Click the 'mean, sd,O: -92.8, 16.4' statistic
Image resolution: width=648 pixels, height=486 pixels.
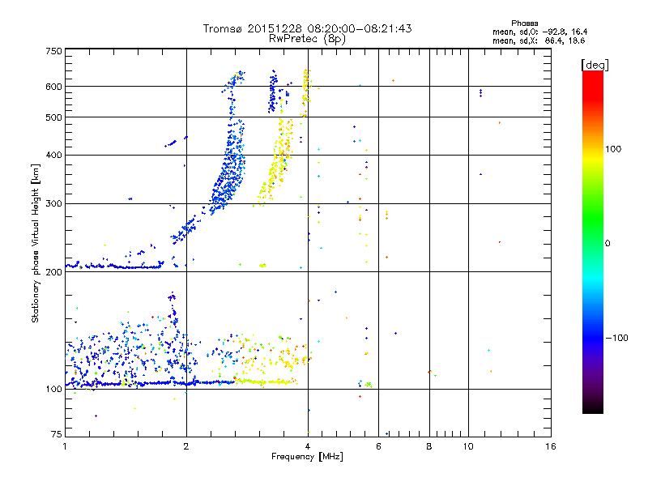[539, 32]
